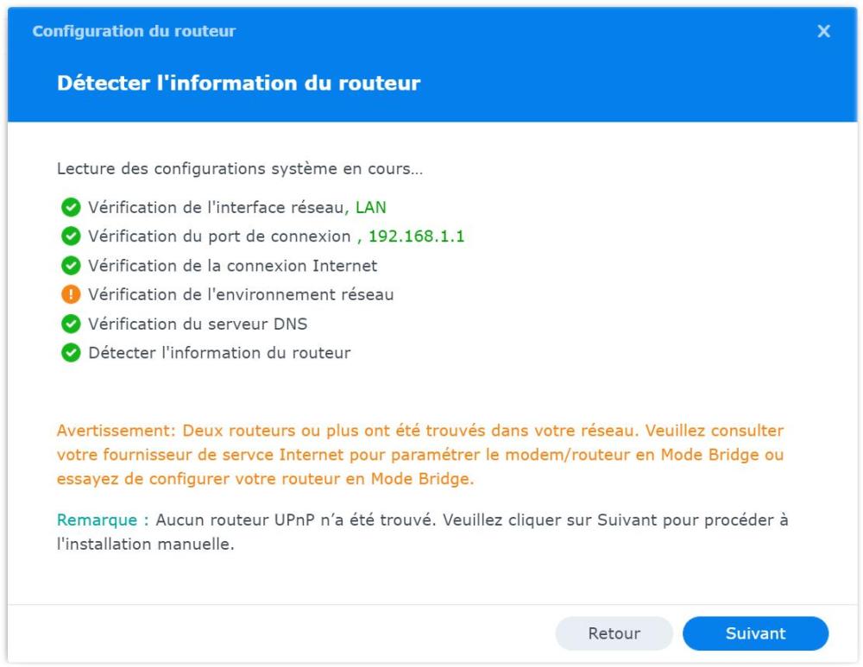The width and height of the screenshot is (863, 667).
Task: Click the green check icon beside connection port verification
Action: click(x=71, y=236)
